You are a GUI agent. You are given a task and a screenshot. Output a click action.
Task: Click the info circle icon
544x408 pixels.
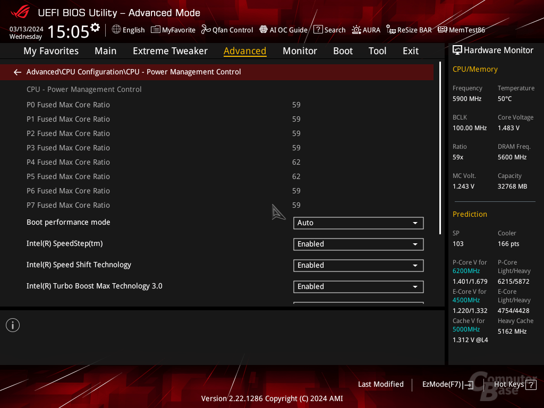click(x=13, y=325)
